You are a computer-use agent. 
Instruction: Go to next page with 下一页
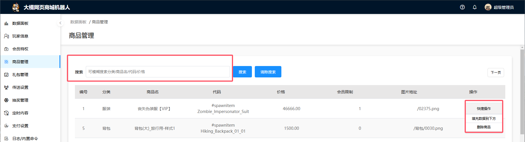[496, 73]
